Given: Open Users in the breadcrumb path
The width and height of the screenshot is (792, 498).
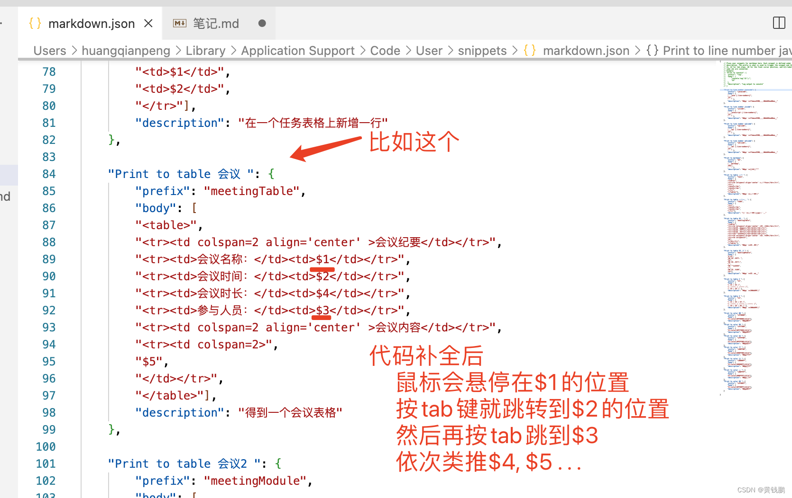Looking at the screenshot, I should pos(50,51).
